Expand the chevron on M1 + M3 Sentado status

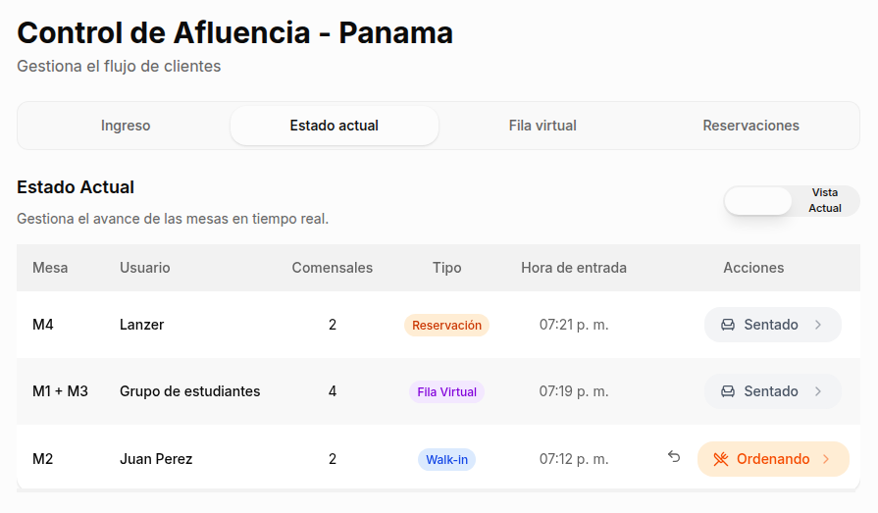(x=818, y=391)
